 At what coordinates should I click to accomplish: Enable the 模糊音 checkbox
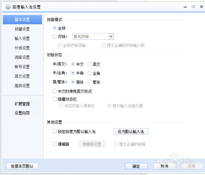point(55,144)
